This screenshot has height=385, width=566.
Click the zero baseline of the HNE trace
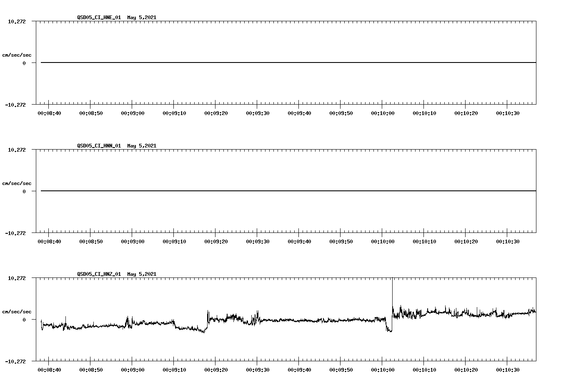pyautogui.click(x=250, y=62)
